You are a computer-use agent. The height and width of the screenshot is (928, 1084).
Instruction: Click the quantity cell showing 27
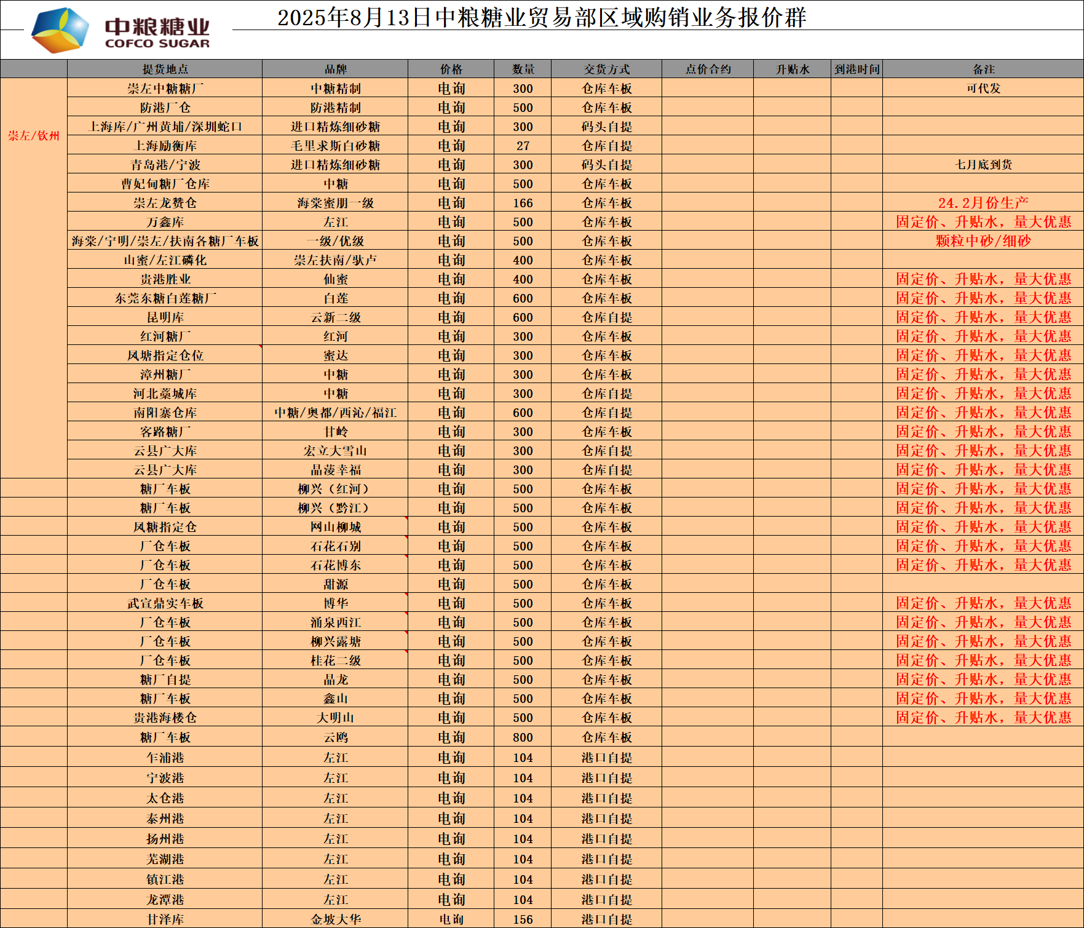point(523,146)
